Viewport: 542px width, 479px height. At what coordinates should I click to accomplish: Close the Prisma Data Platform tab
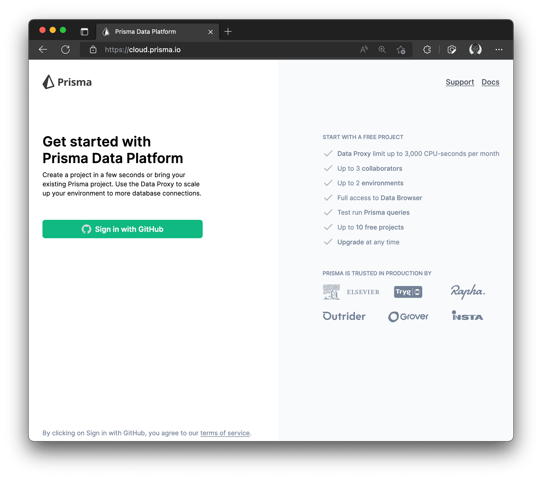pos(211,32)
